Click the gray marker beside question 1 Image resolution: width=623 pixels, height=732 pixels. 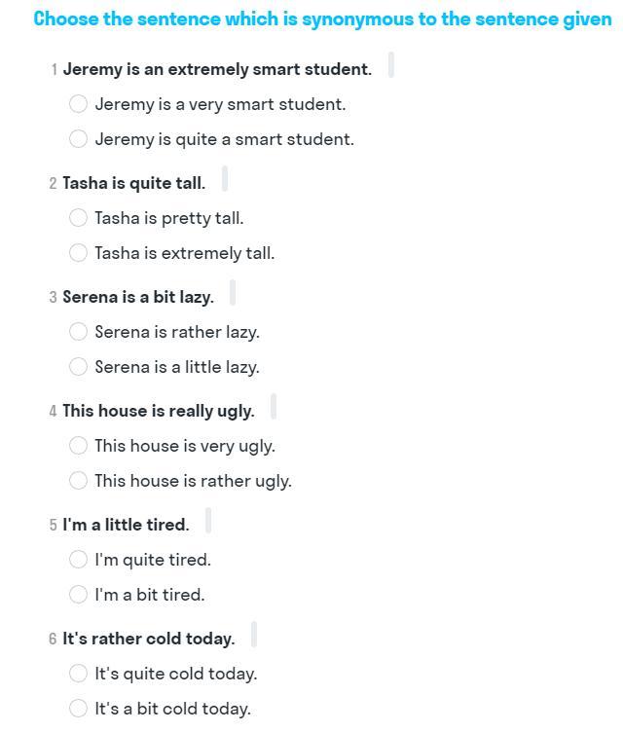pyautogui.click(x=391, y=65)
